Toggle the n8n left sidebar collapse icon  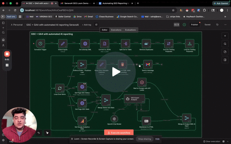pyautogui.click(x=3, y=23)
